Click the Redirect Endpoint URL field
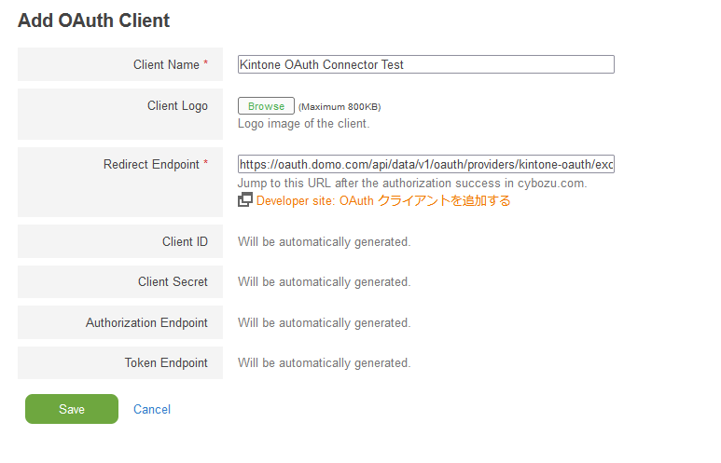The width and height of the screenshot is (721, 463). pos(426,164)
